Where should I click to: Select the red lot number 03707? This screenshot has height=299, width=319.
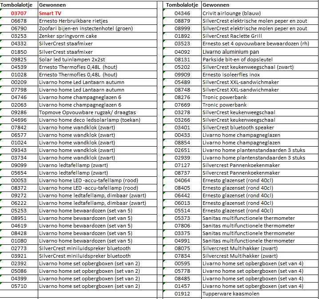pos(19,13)
